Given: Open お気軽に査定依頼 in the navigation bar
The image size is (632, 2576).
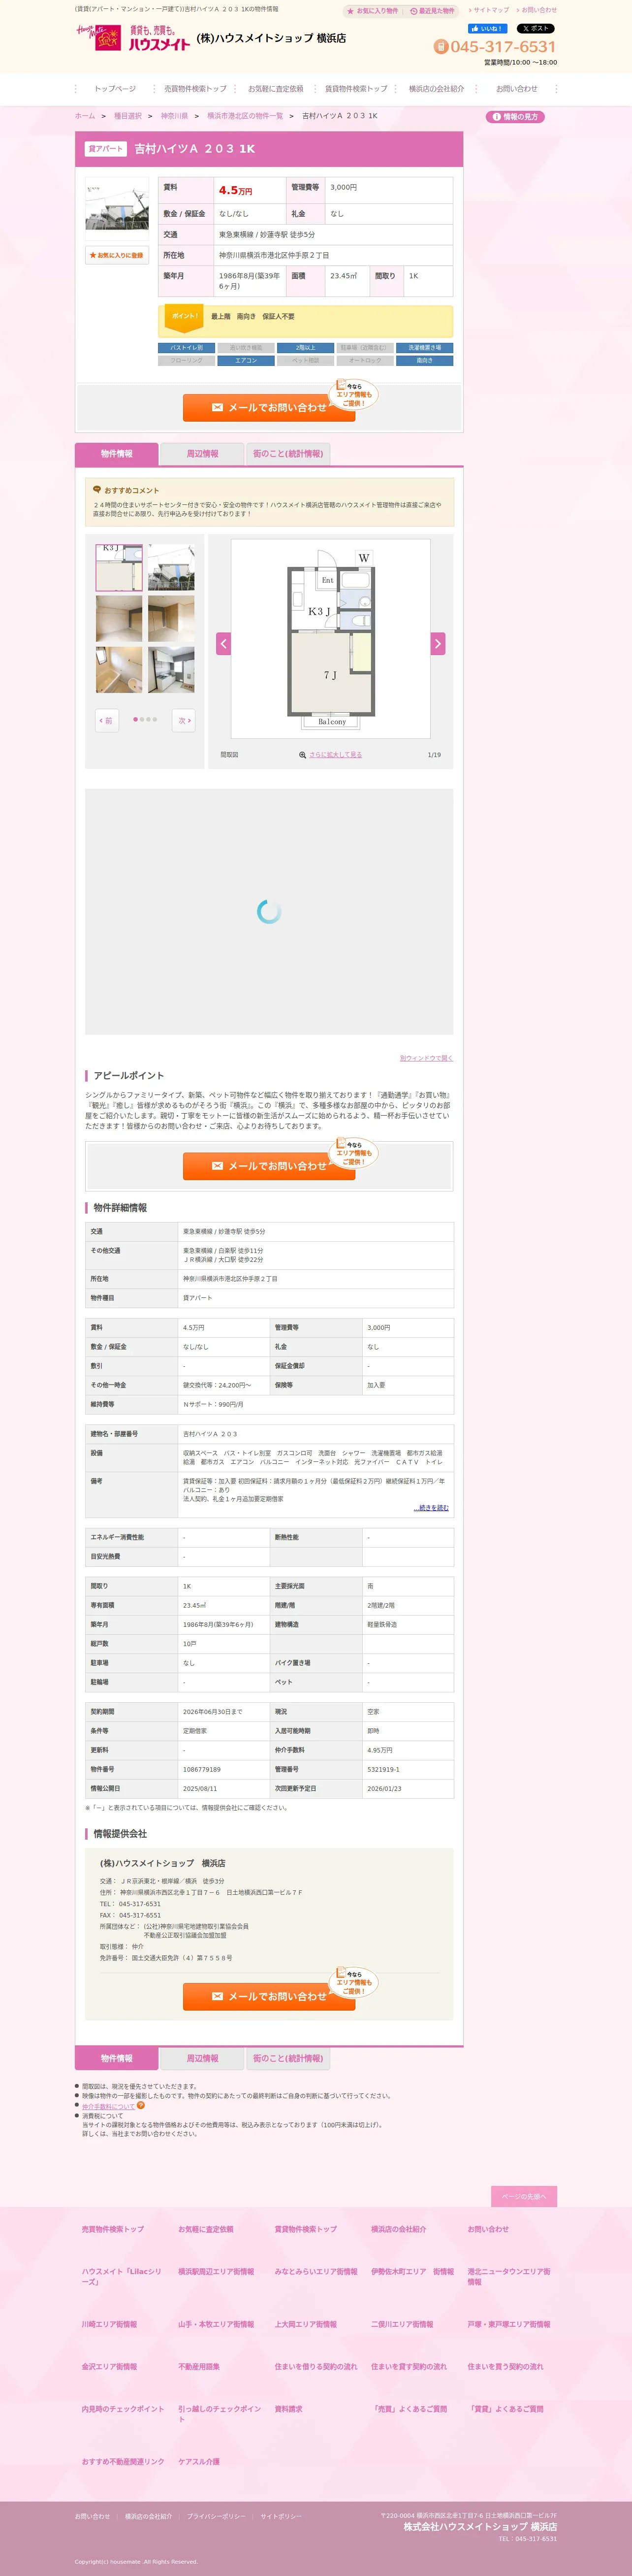Looking at the screenshot, I should 275,89.
